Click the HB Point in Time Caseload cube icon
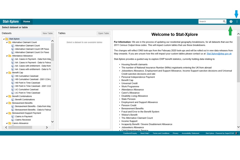Image resolution: width=240 pixels, height=160 pixels. (x=13, y=83)
